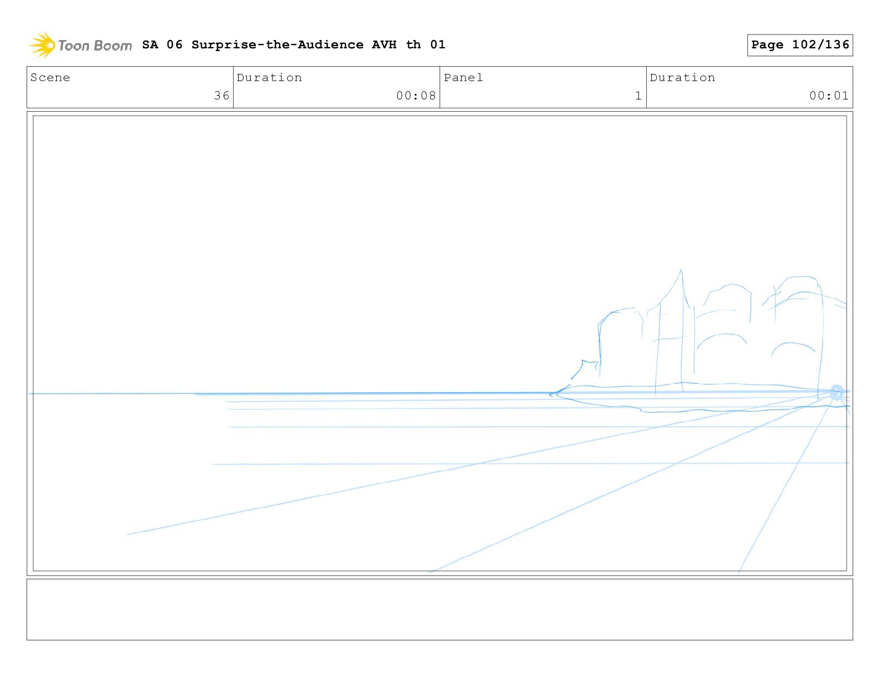The image size is (881, 680).
Task: Click the Toon Boom logo
Action: 81,45
